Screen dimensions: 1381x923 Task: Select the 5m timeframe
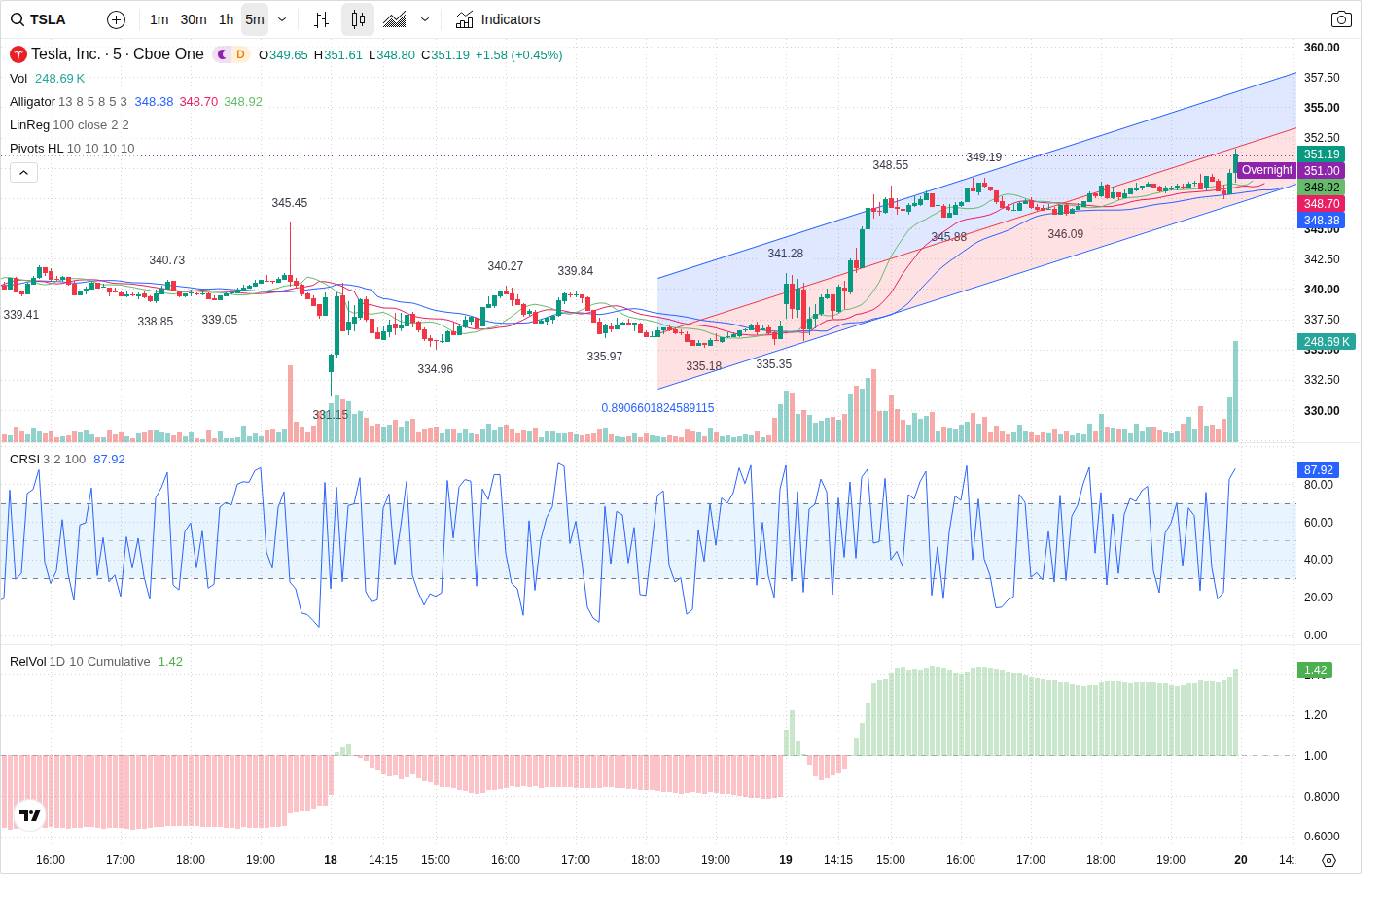(x=255, y=19)
